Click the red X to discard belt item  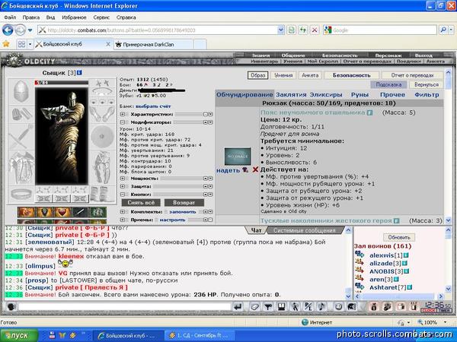[x=255, y=169]
